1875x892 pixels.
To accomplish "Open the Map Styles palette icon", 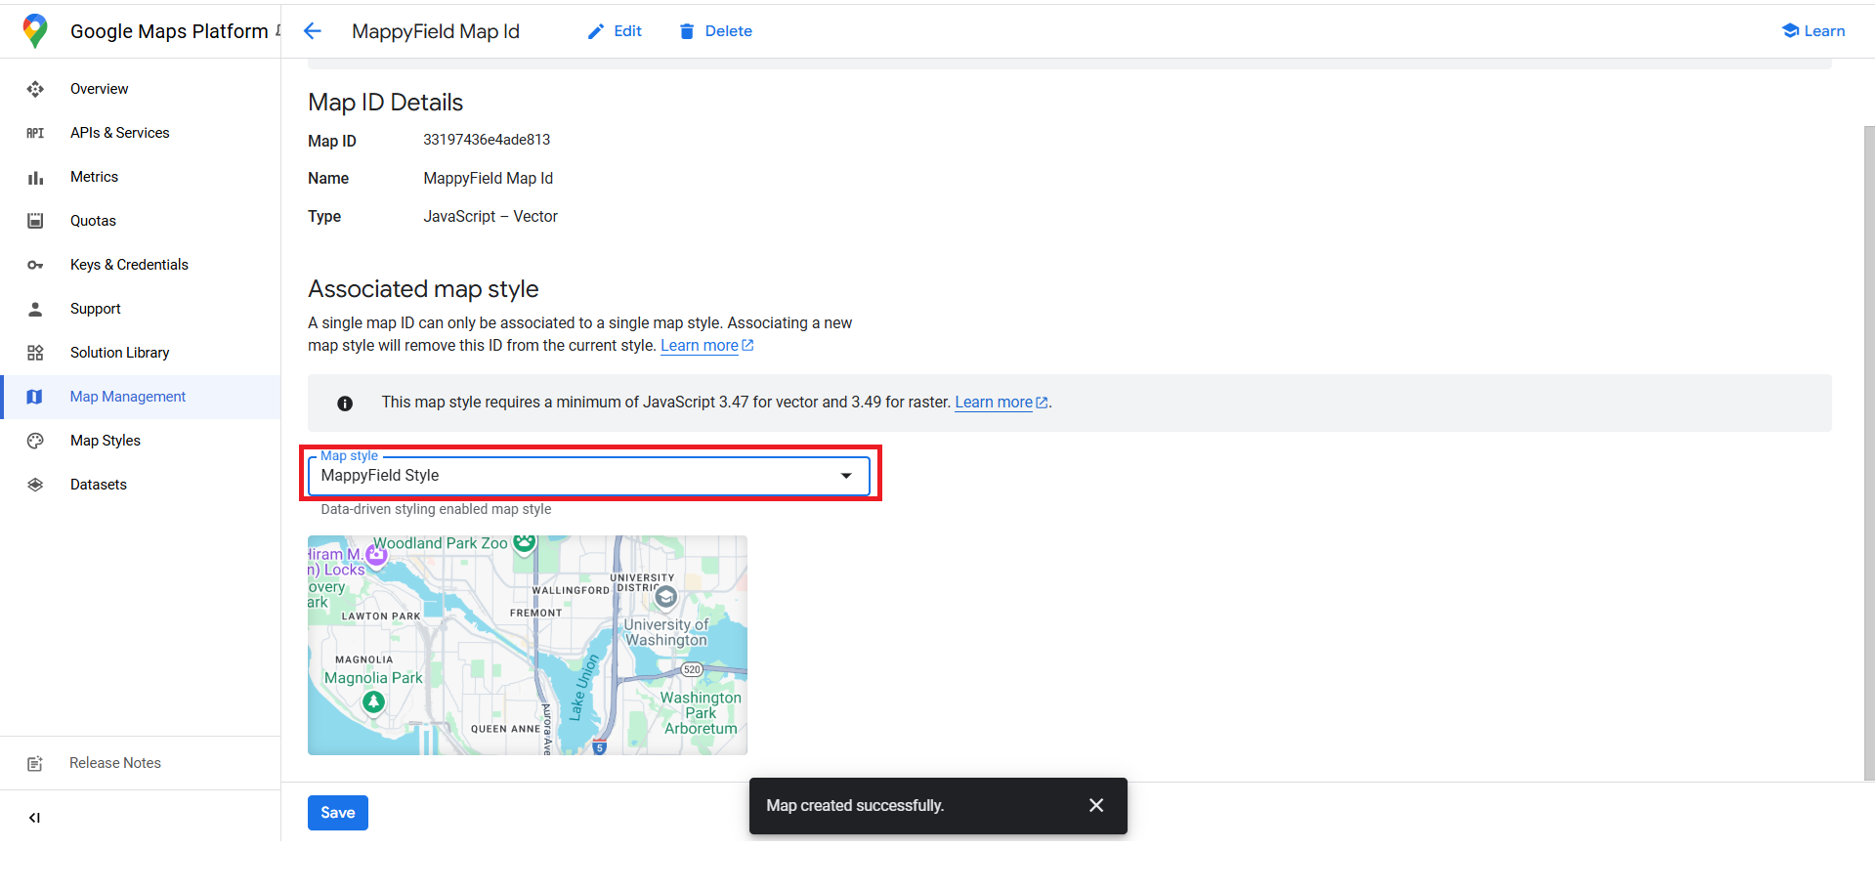I will [x=35, y=441].
